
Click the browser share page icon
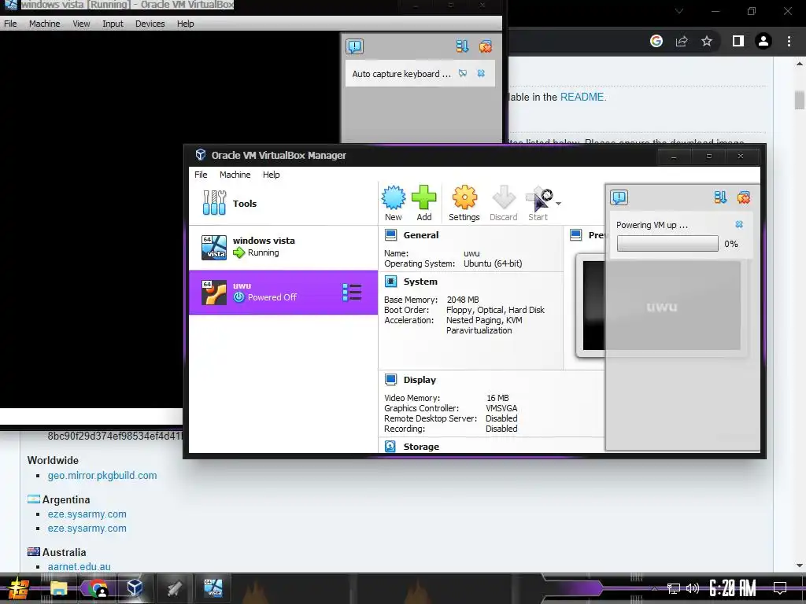(682, 41)
